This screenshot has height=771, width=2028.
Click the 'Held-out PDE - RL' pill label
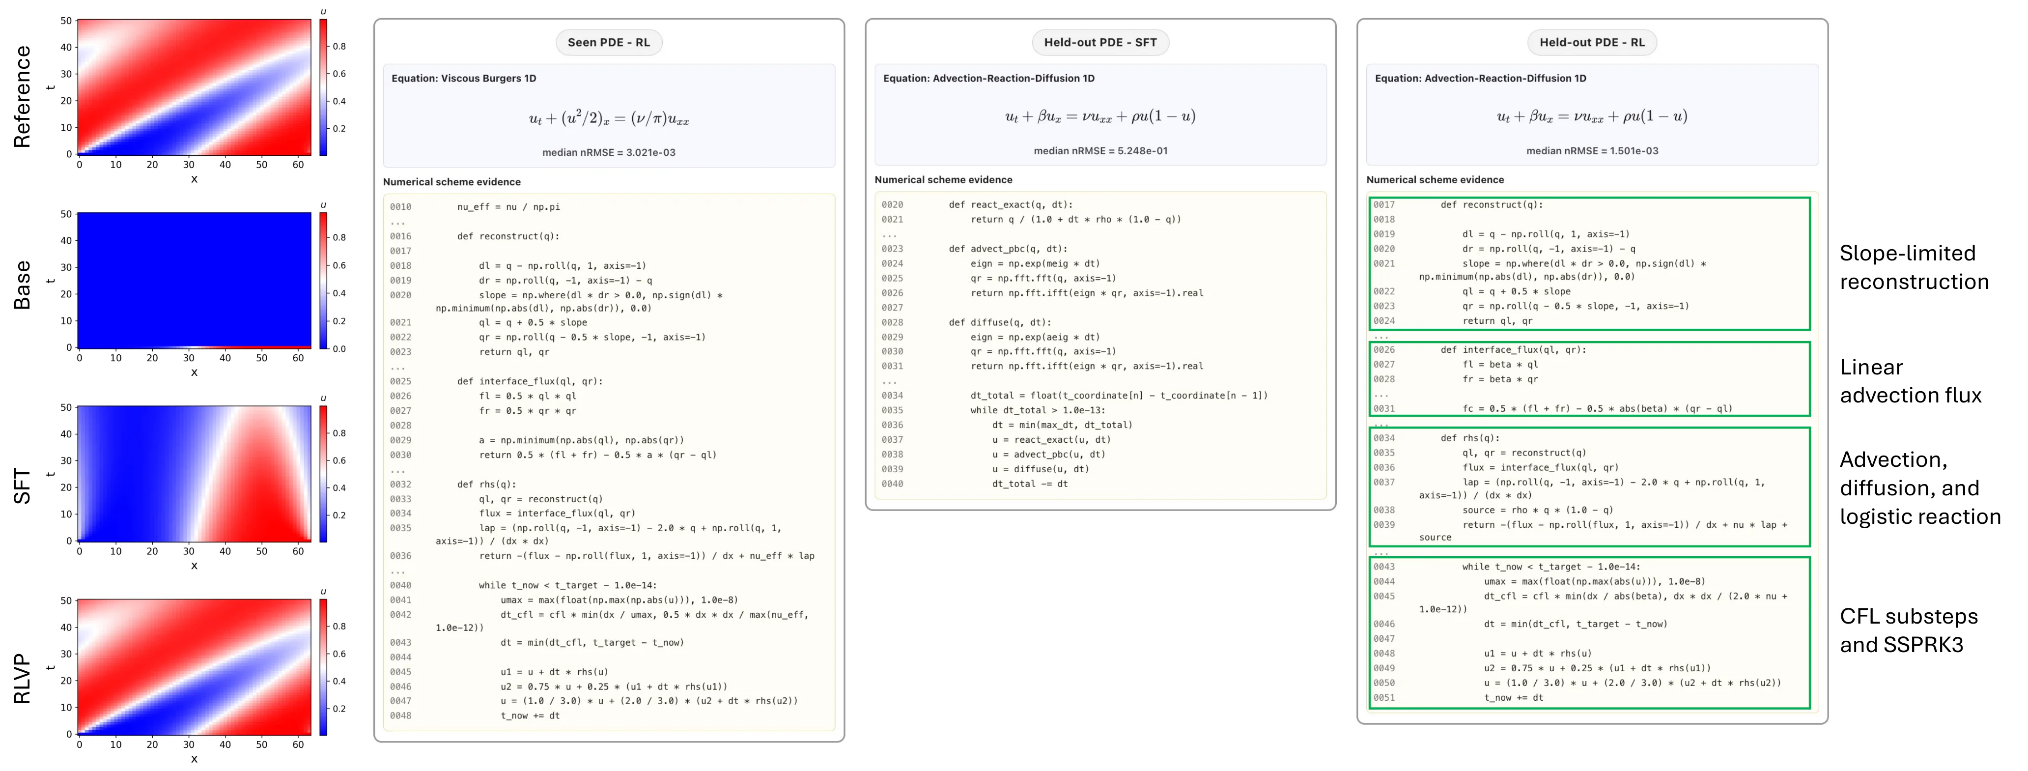(x=1592, y=43)
